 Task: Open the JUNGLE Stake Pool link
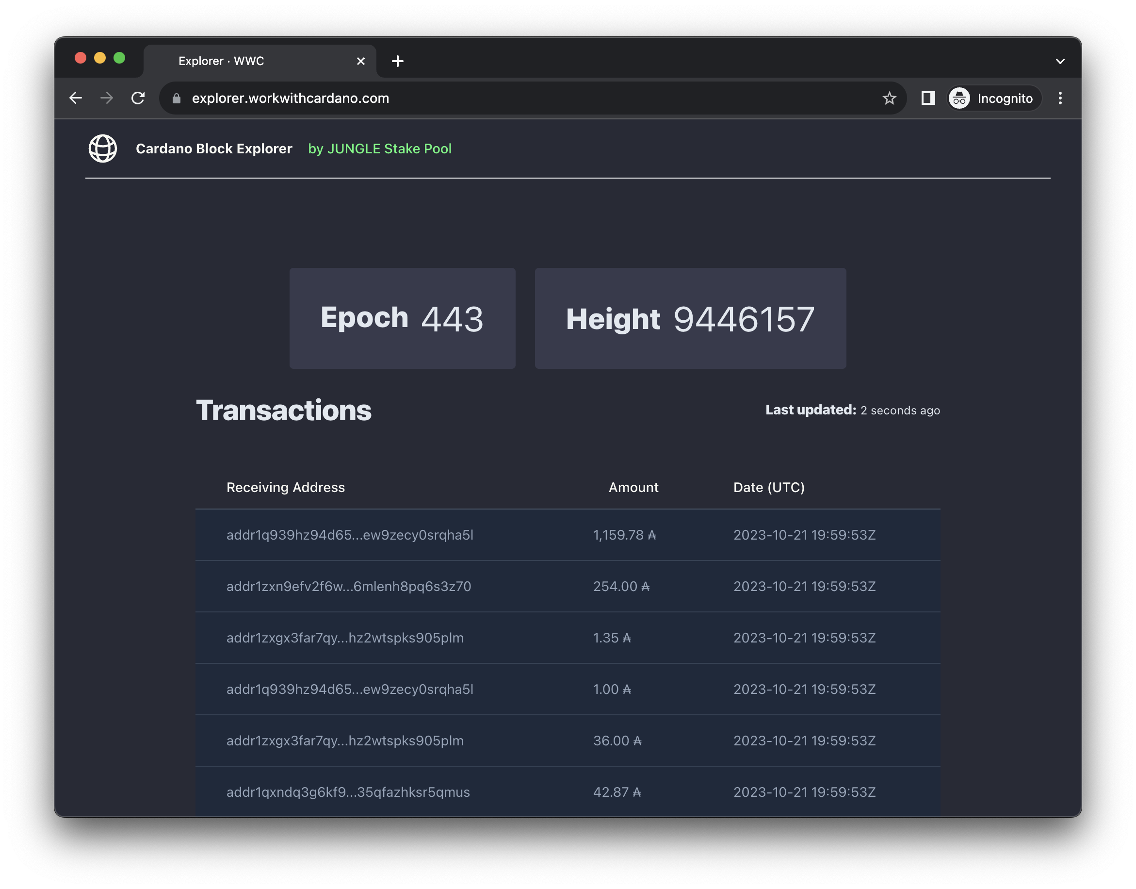click(x=379, y=149)
